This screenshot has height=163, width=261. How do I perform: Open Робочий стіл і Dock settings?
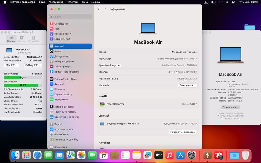tap(70, 79)
